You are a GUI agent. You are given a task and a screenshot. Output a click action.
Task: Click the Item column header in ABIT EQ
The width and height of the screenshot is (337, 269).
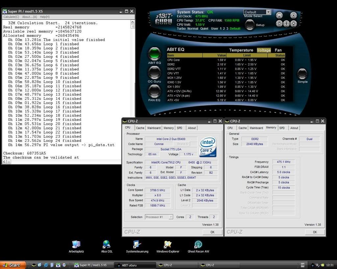pos(185,56)
